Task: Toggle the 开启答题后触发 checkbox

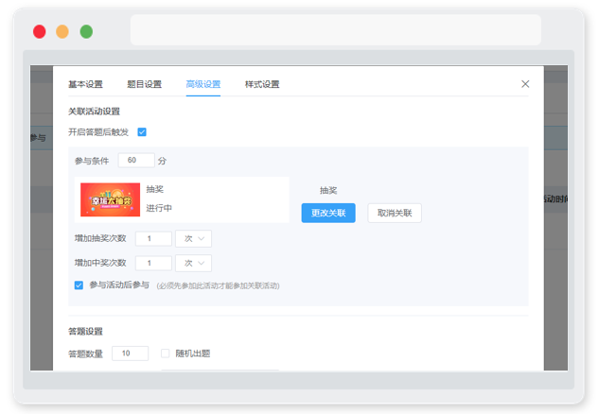Action: [x=142, y=132]
